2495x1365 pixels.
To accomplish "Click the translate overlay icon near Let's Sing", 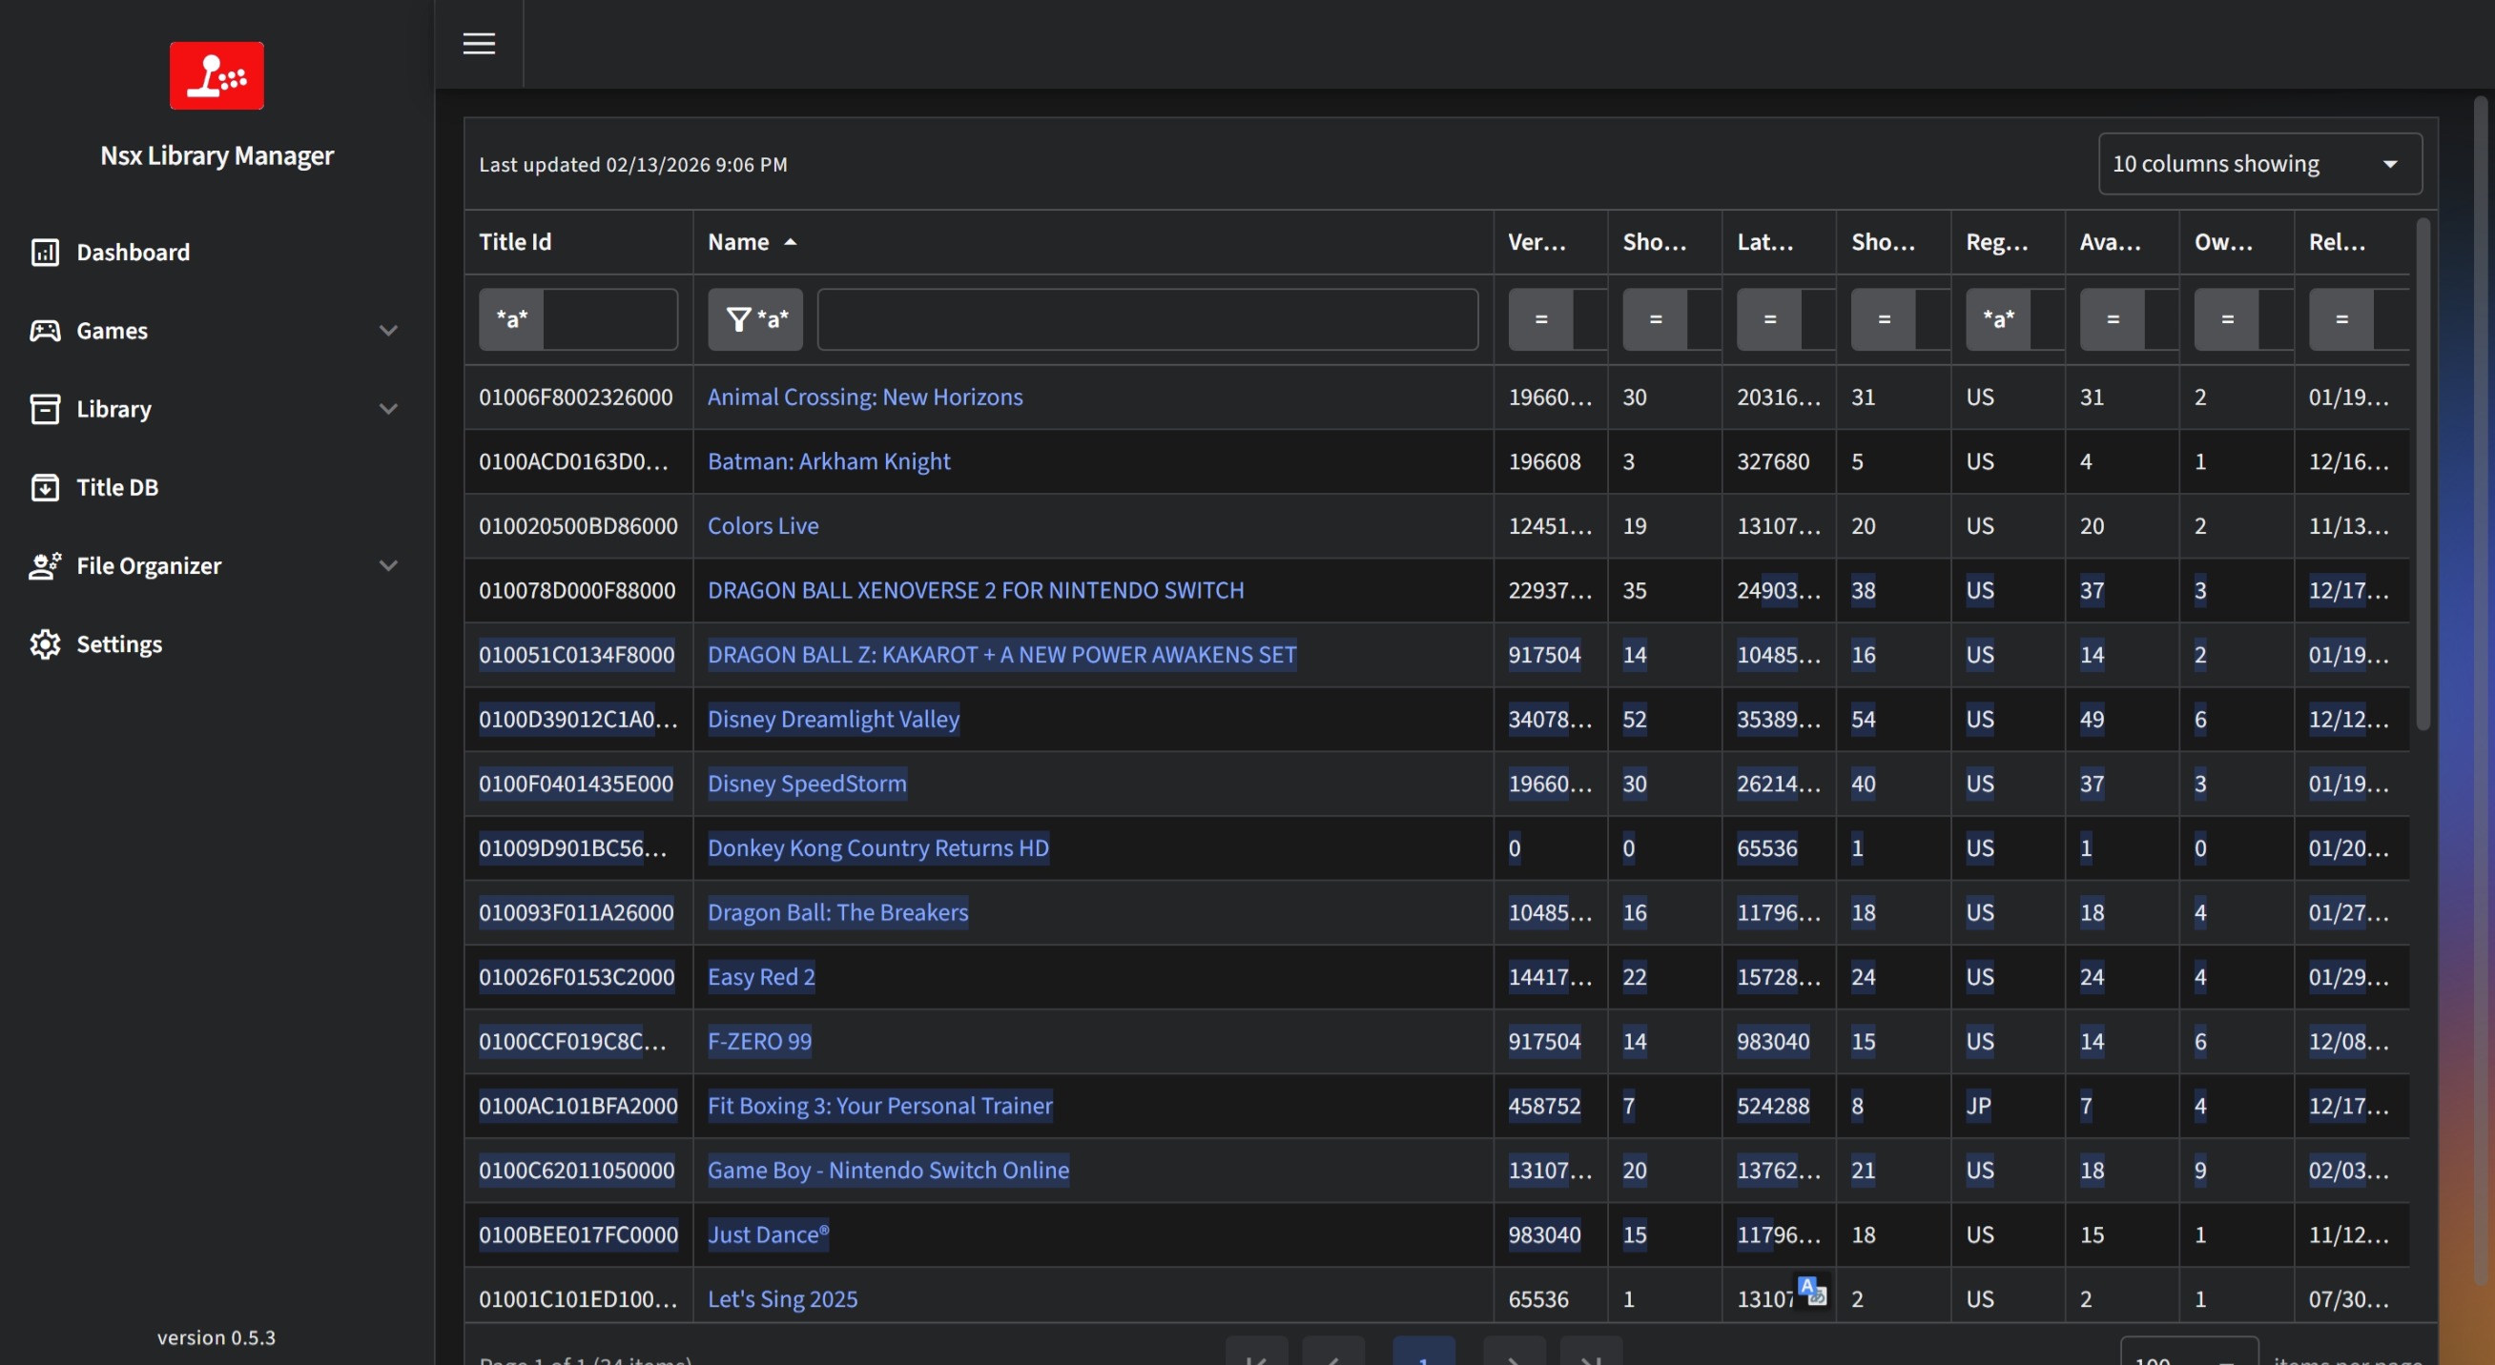I will point(1811,1291).
